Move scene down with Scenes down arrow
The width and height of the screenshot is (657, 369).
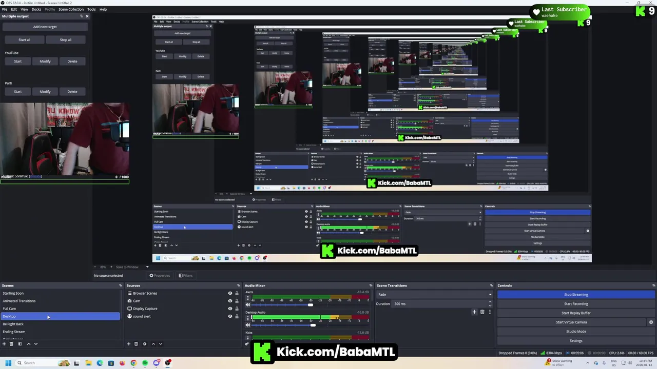(36, 344)
